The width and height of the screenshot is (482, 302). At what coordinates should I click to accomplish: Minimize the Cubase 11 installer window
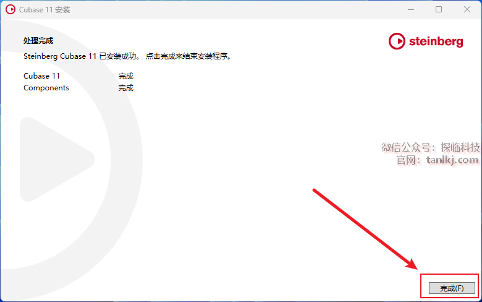(x=411, y=9)
